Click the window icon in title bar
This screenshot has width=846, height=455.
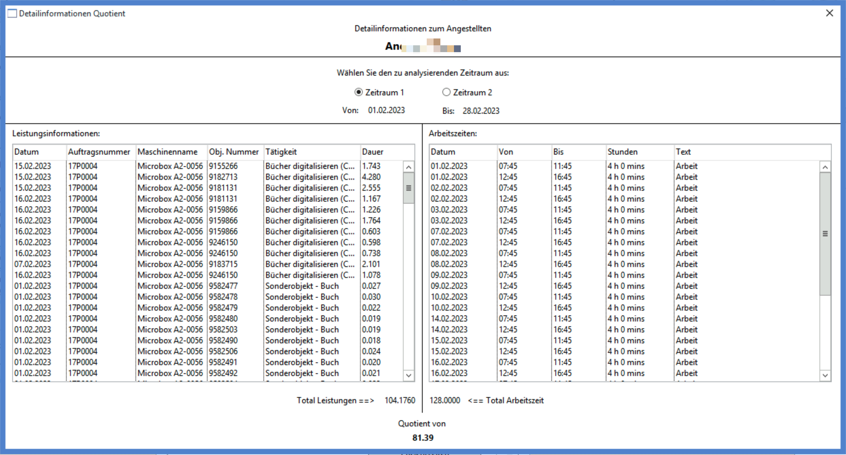point(12,14)
